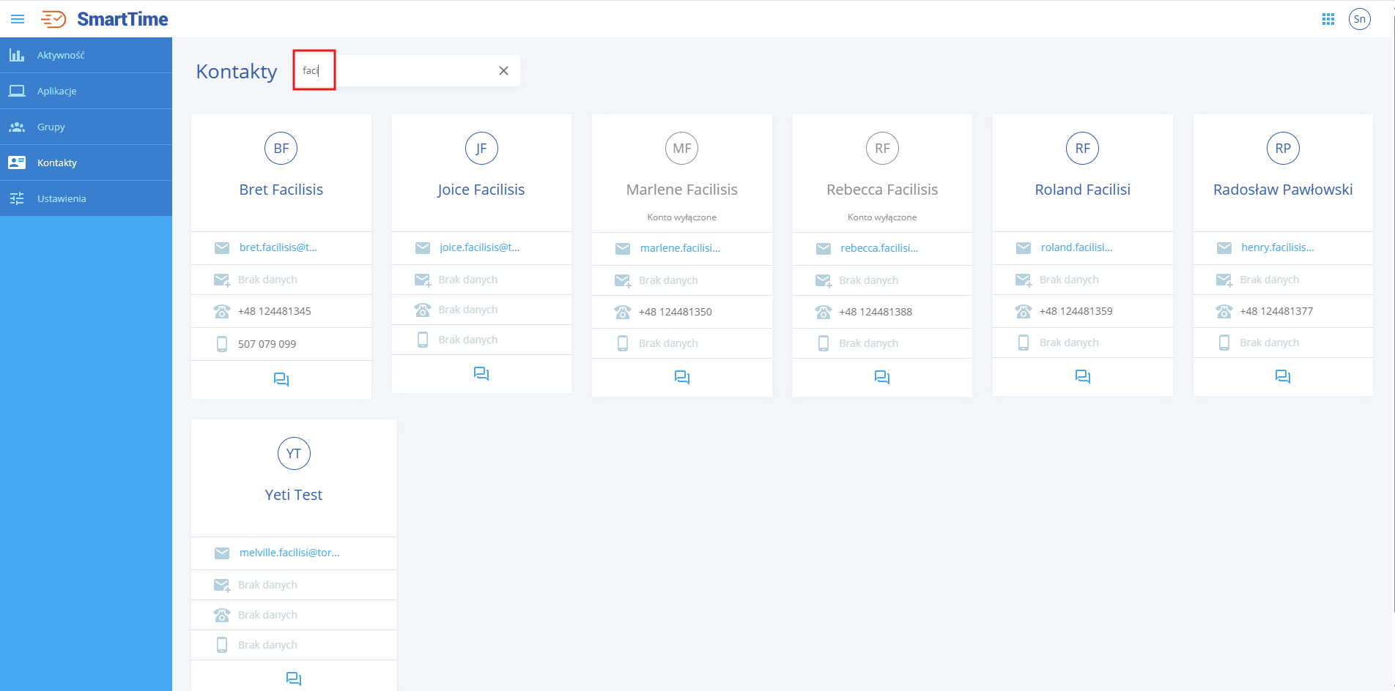Open the Aplikacje section
Viewport: 1395px width, 691px height.
pyautogui.click(x=57, y=91)
